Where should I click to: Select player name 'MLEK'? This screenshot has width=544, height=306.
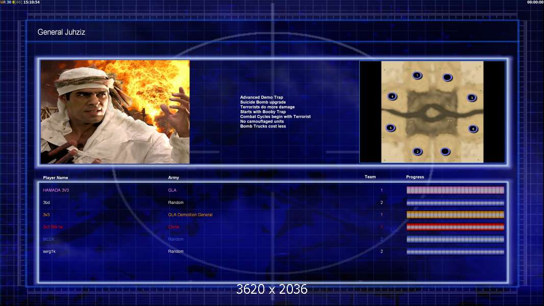point(48,239)
